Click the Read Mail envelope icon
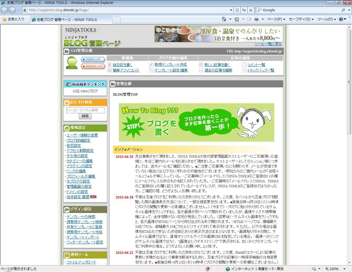 pos(249,19)
